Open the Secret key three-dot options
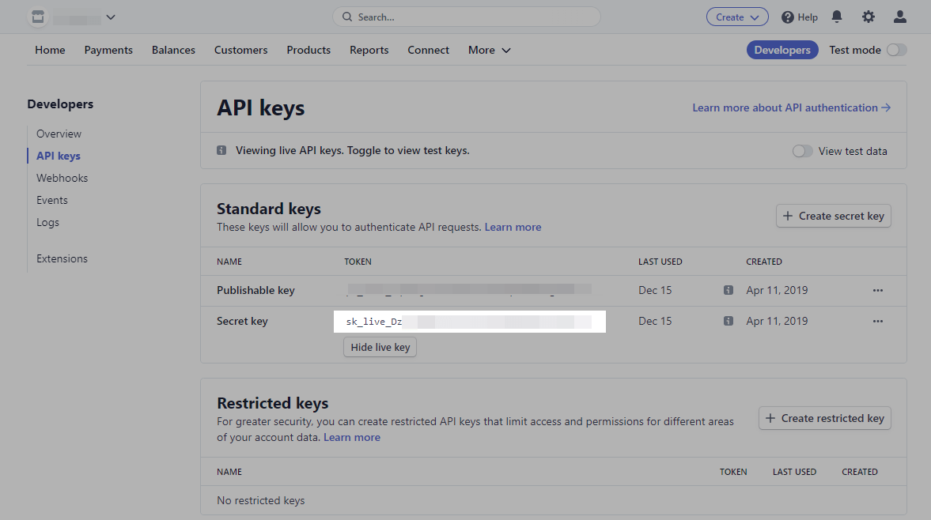This screenshot has width=931, height=520. (877, 321)
